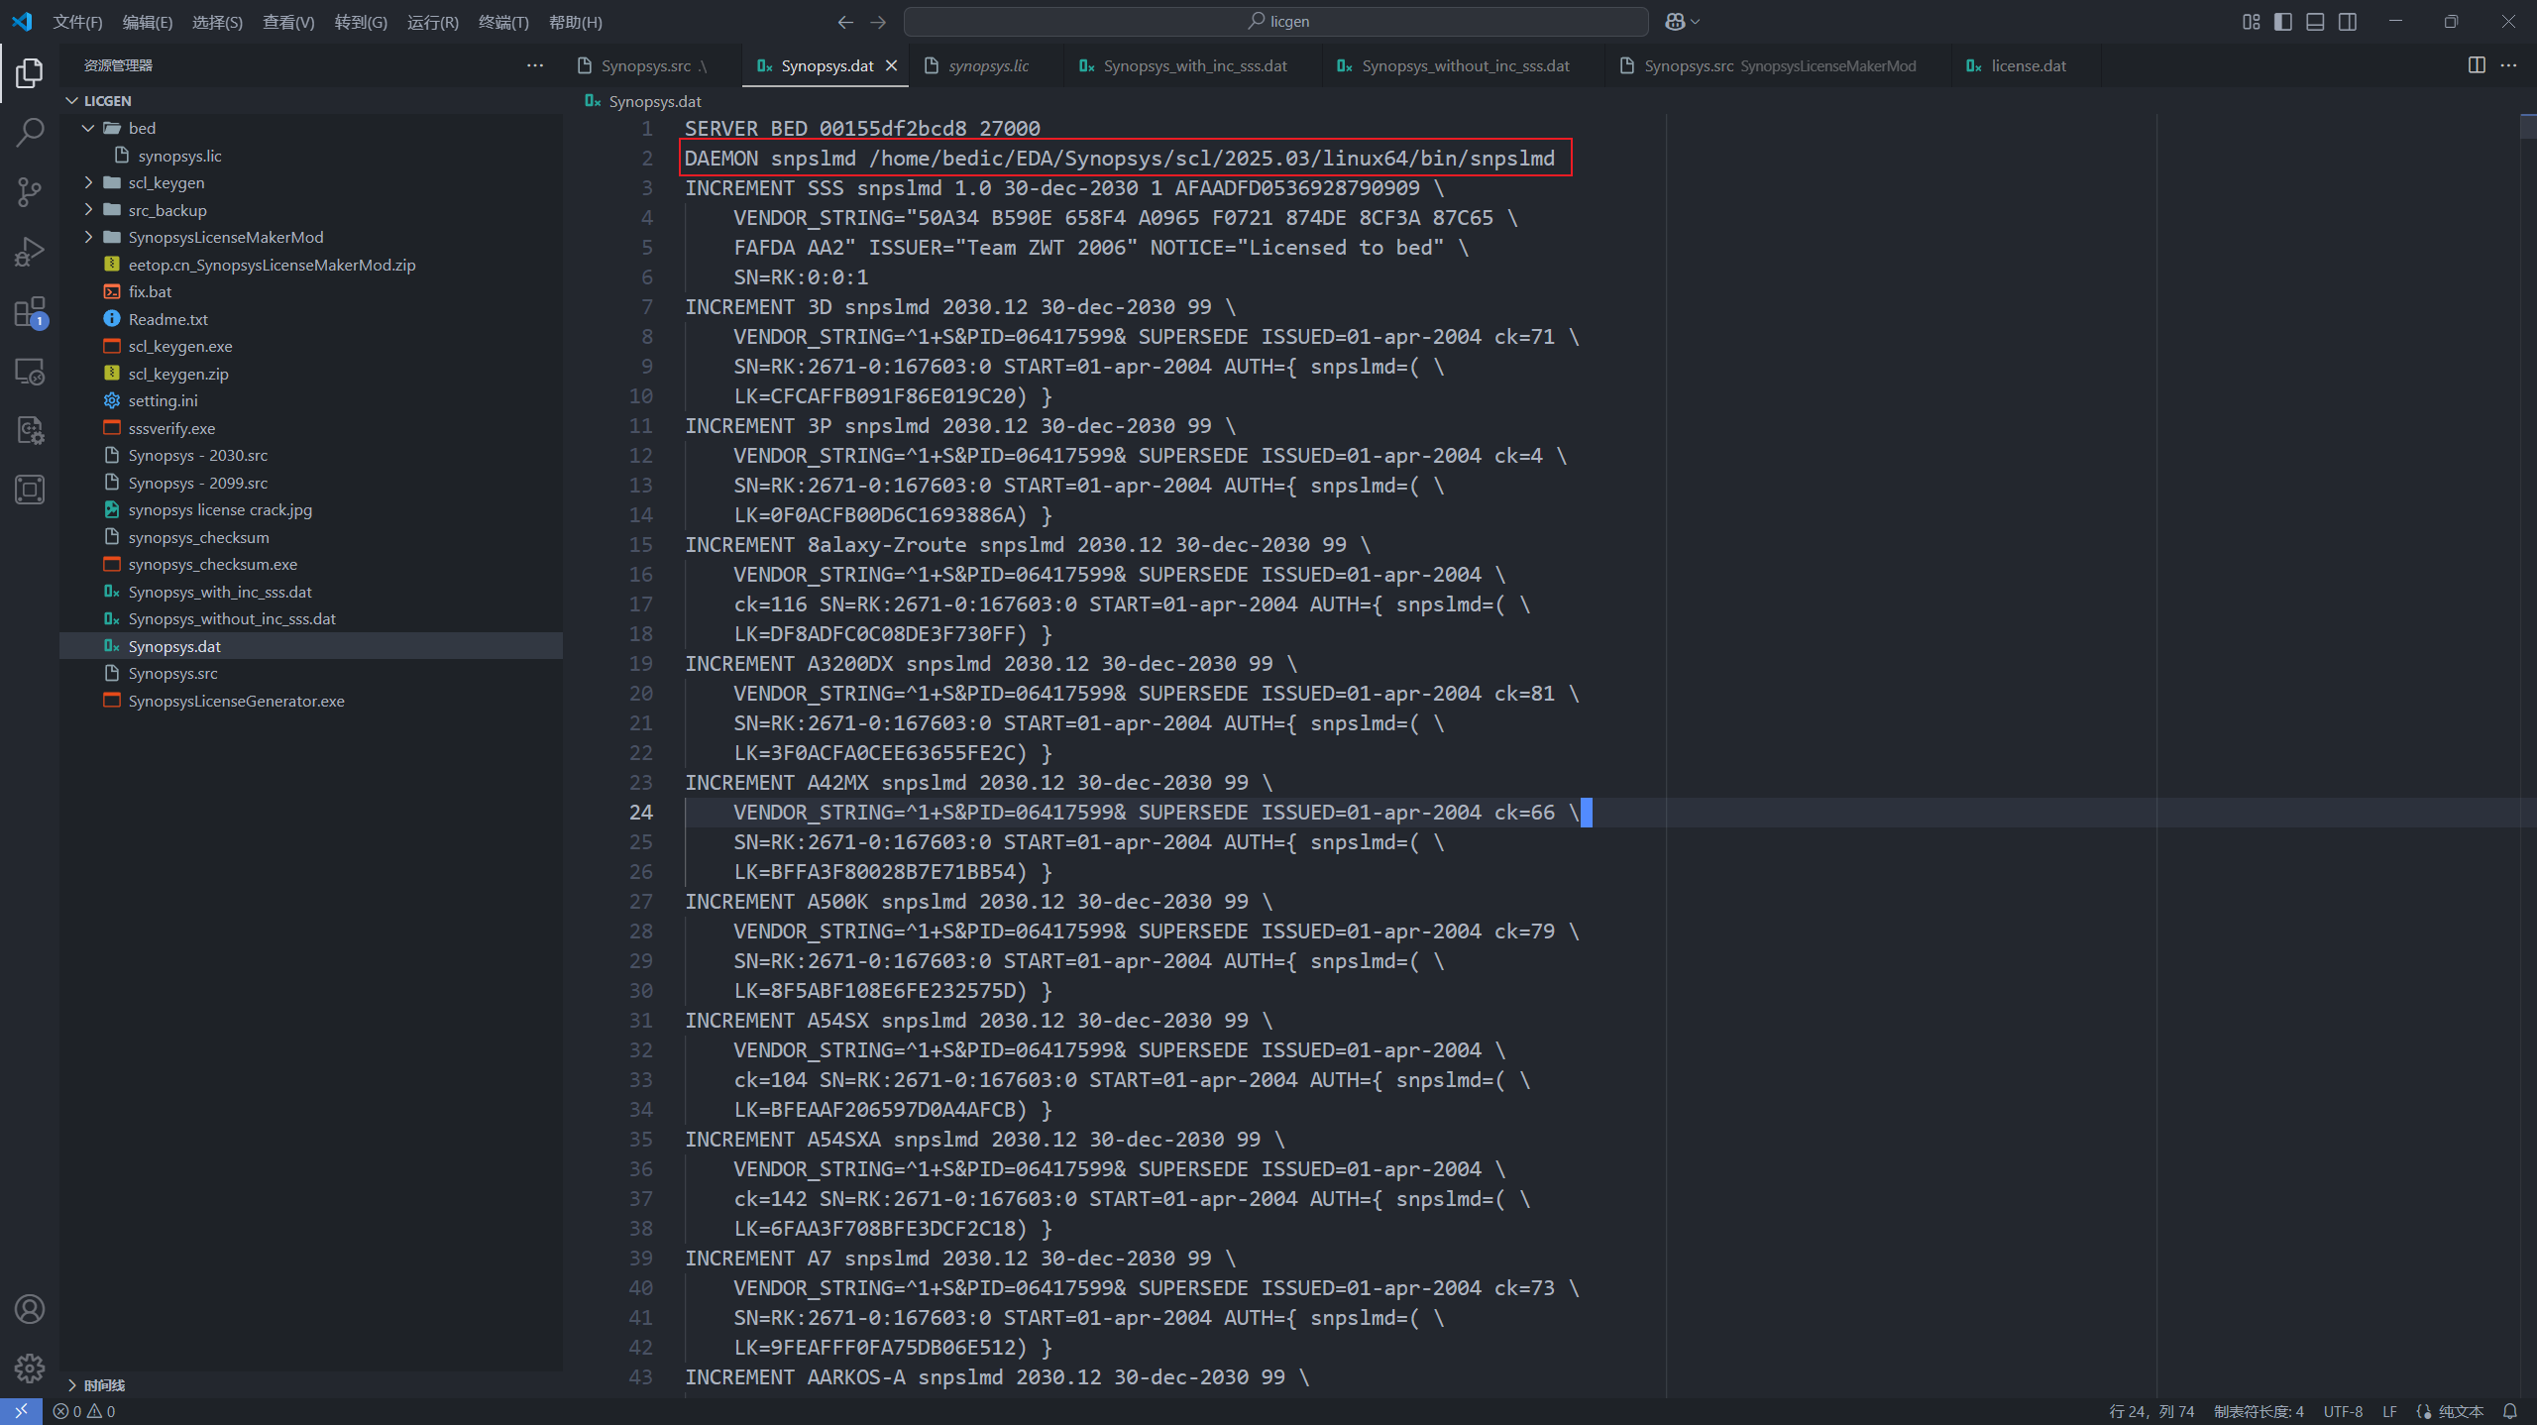Switch to license.dat tab
This screenshot has height=1425, width=2537.
(x=2028, y=65)
